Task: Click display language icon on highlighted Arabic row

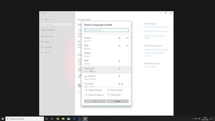Action: [119, 69]
